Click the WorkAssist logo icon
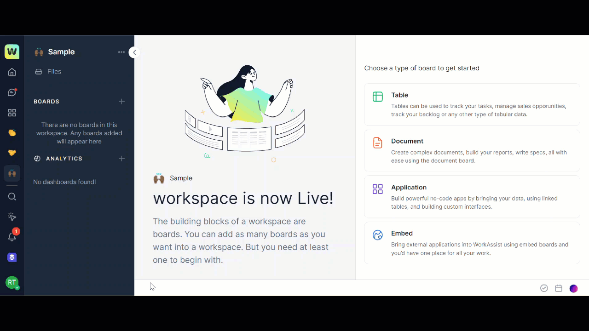The width and height of the screenshot is (589, 331). 12,51
